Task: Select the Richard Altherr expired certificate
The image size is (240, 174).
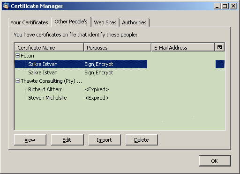Action: pyautogui.click(x=120, y=89)
